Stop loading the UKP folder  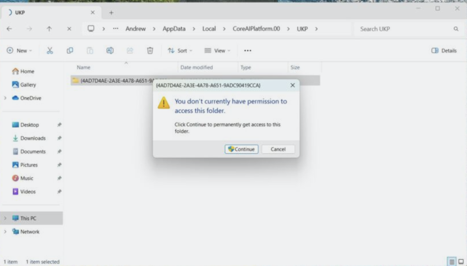69,29
